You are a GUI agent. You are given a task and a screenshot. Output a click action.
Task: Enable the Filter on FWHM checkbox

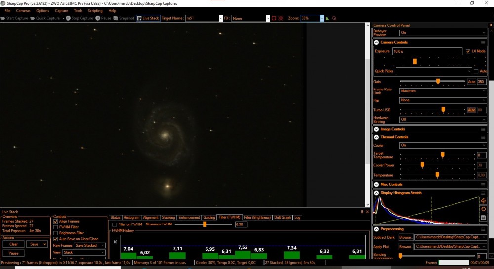click(115, 224)
